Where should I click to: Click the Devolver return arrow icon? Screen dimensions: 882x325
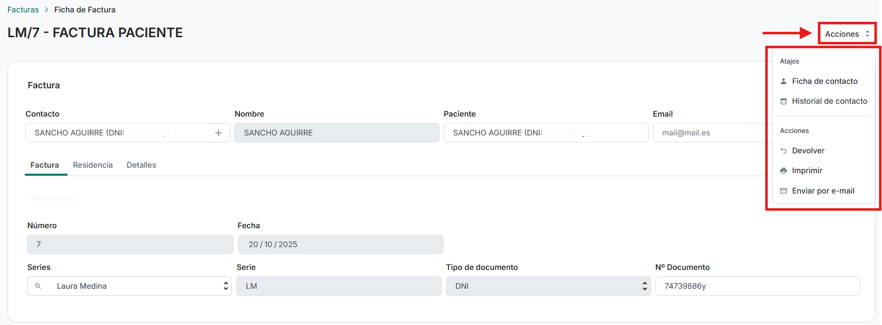tap(784, 151)
